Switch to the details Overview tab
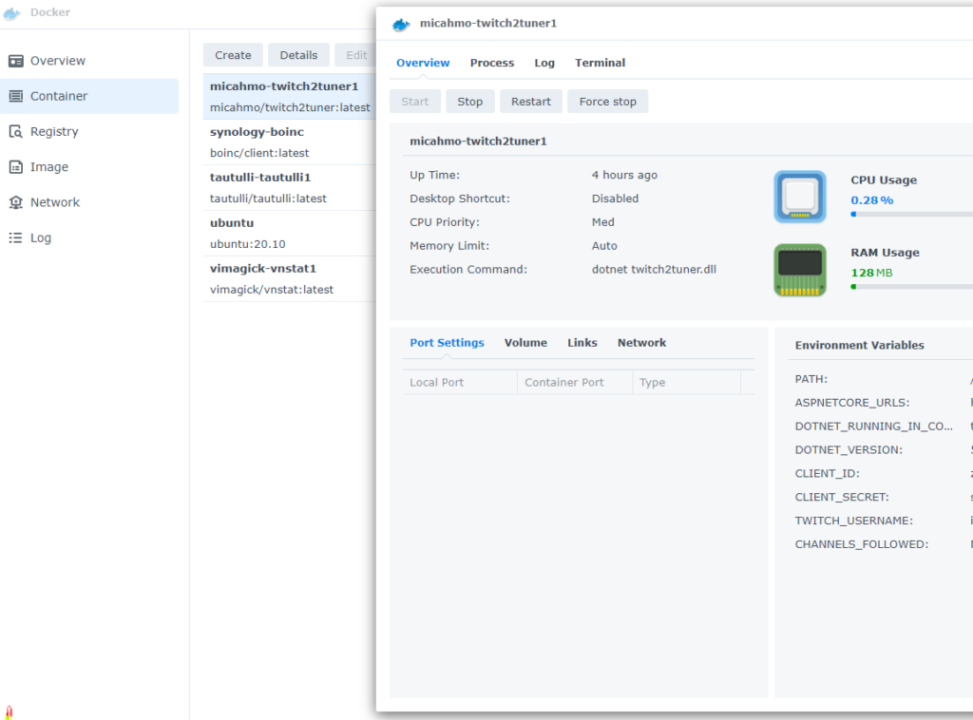The width and height of the screenshot is (973, 720). [423, 63]
